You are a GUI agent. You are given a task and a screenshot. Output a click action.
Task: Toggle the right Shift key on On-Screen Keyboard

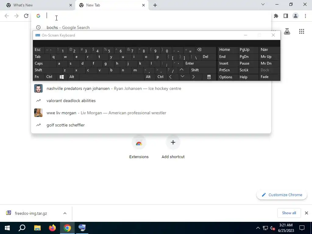pos(203,70)
